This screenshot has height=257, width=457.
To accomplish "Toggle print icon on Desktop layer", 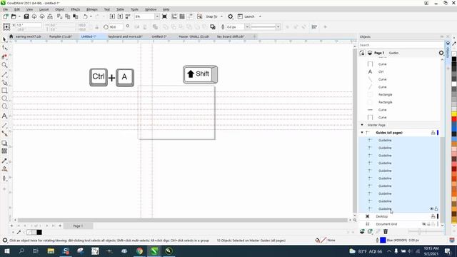I will coord(433,216).
